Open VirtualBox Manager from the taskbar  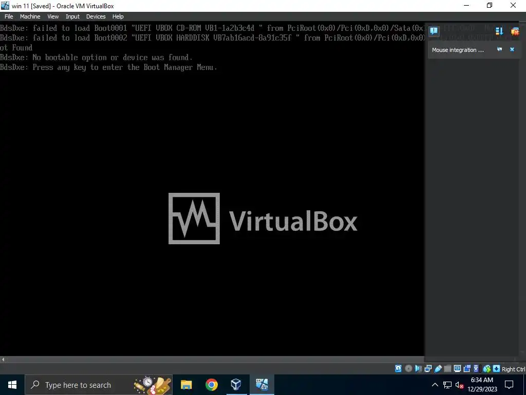(236, 385)
